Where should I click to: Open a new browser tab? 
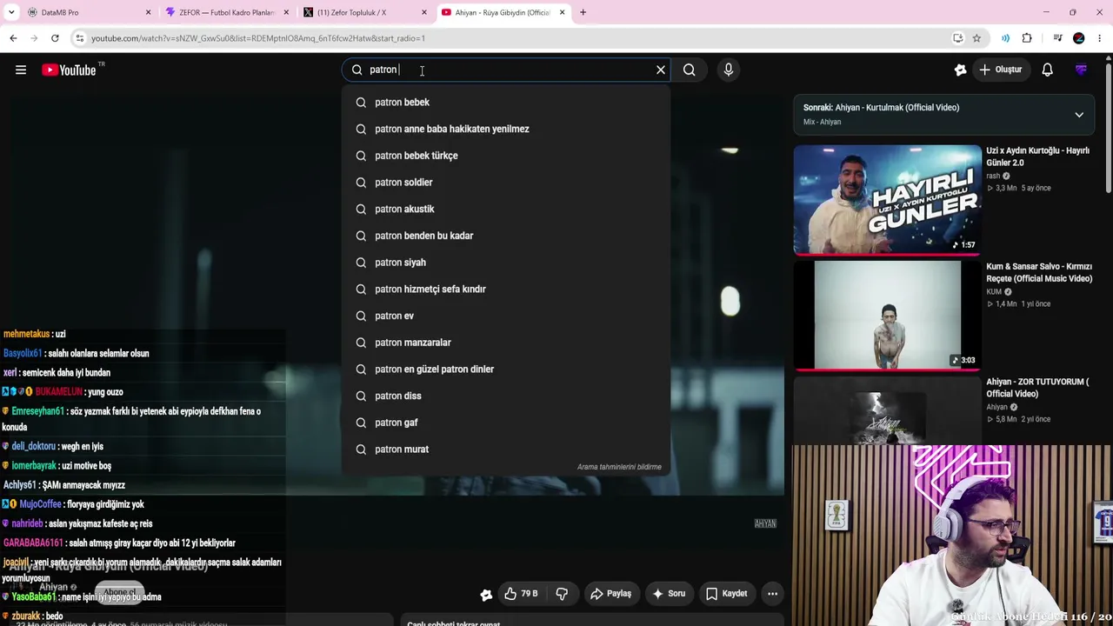tap(583, 12)
